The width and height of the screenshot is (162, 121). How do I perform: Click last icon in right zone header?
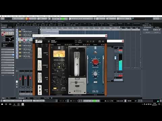pyautogui.click(x=159, y=30)
